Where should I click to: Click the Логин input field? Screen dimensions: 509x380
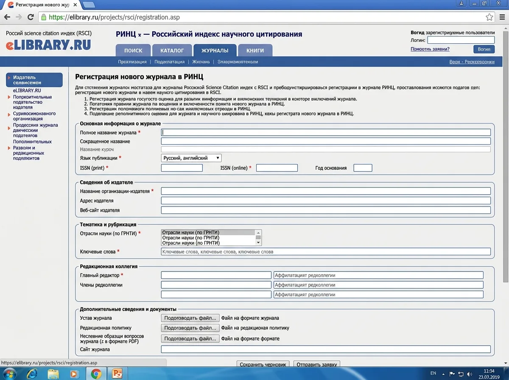click(x=461, y=40)
